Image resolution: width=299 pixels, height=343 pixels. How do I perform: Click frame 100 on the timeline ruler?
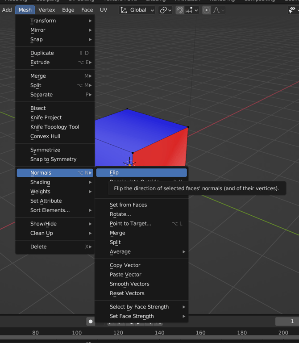[x=77, y=333]
